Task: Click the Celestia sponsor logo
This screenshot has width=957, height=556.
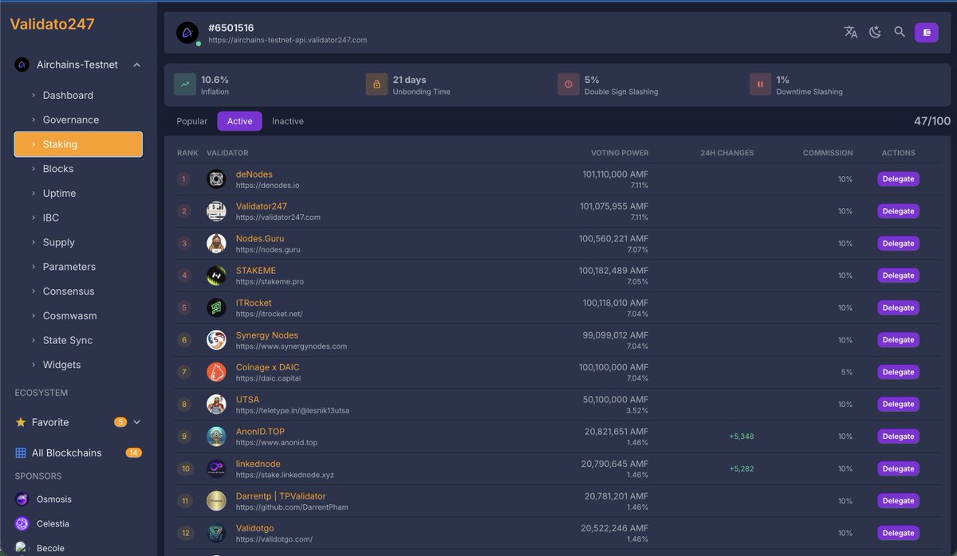Action: coord(22,524)
